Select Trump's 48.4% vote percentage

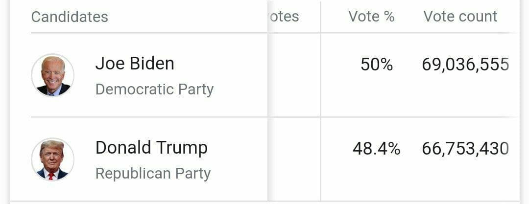point(376,149)
